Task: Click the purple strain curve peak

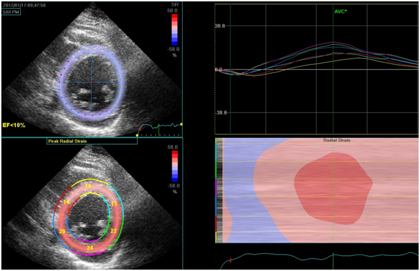Action: click(333, 42)
